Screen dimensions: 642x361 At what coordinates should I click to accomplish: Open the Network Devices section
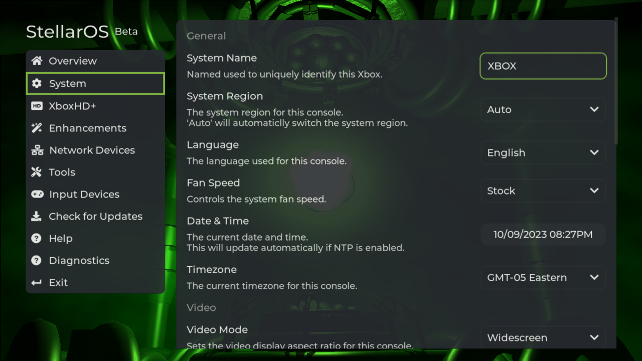click(x=95, y=150)
